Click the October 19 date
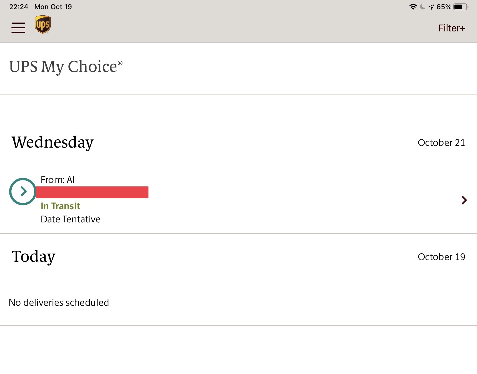Viewport: 477px width, 374px height. (x=441, y=257)
